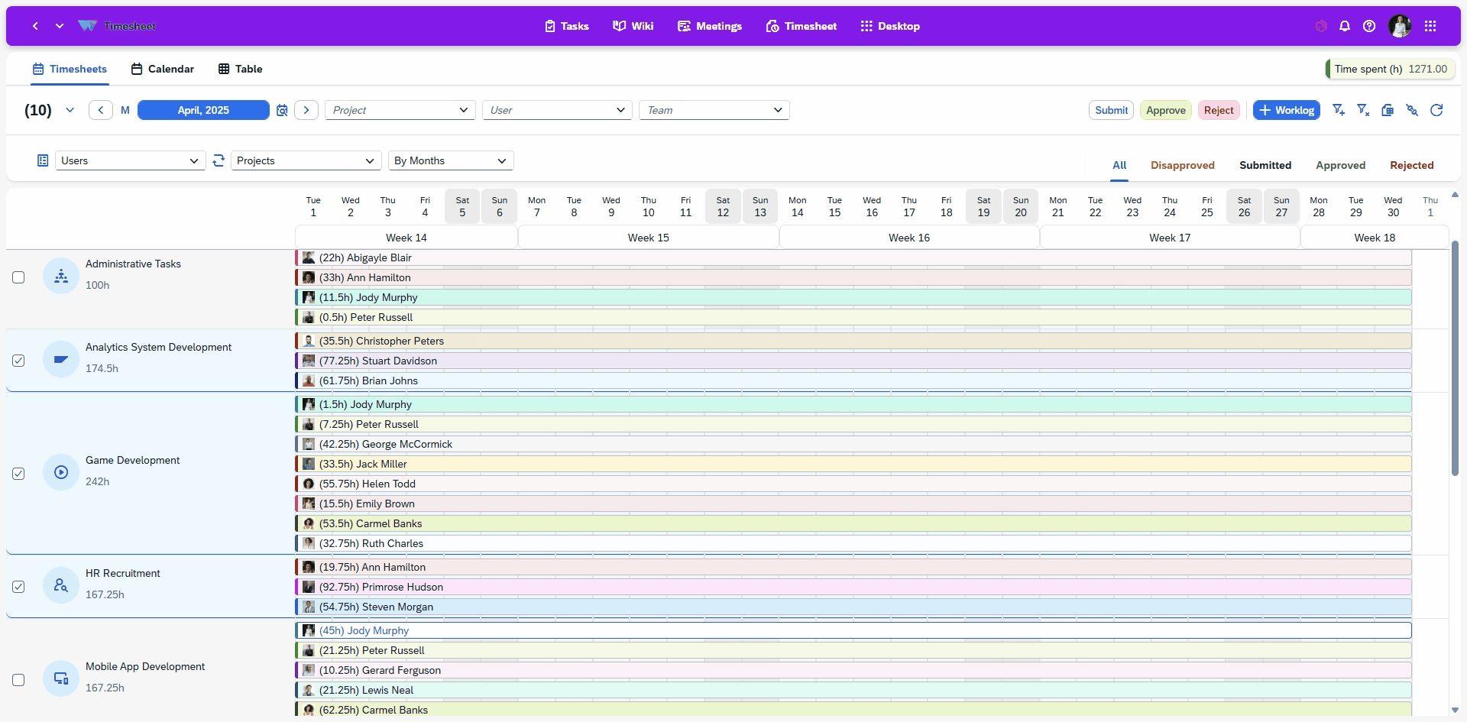
Task: Click the notification bell icon
Action: [x=1345, y=25]
